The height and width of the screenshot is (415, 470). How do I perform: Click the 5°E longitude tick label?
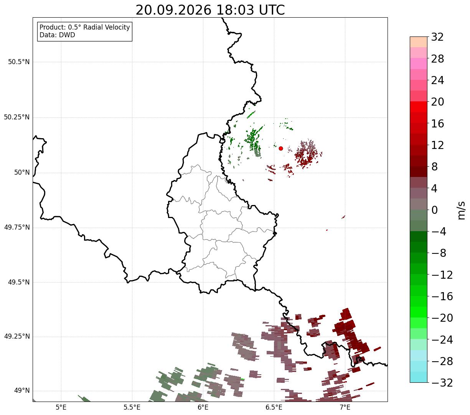pos(61,407)
